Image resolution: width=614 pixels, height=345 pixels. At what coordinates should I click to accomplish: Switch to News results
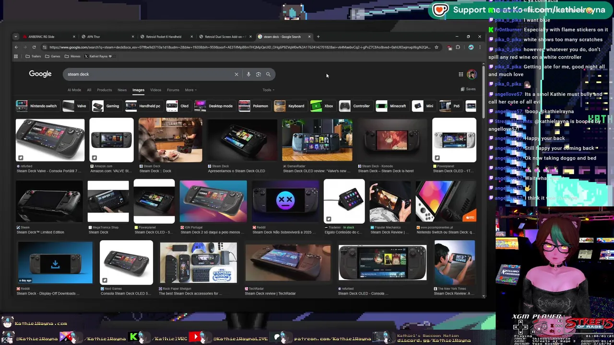(122, 90)
